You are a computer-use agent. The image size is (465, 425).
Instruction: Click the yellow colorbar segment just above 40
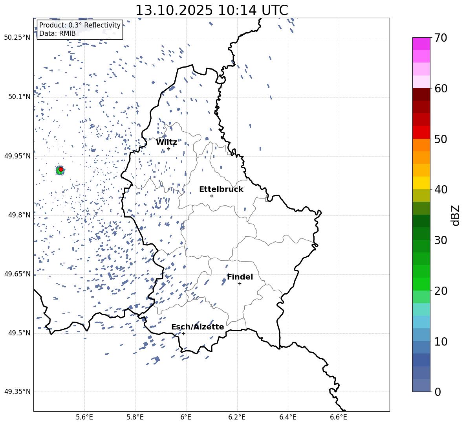pos(421,183)
